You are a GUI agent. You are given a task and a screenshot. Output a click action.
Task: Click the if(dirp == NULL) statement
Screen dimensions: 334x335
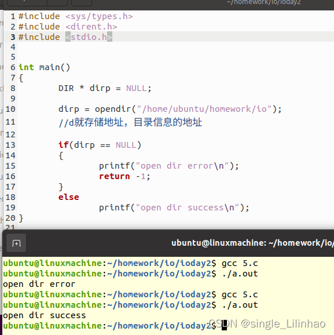pyautogui.click(x=100, y=145)
